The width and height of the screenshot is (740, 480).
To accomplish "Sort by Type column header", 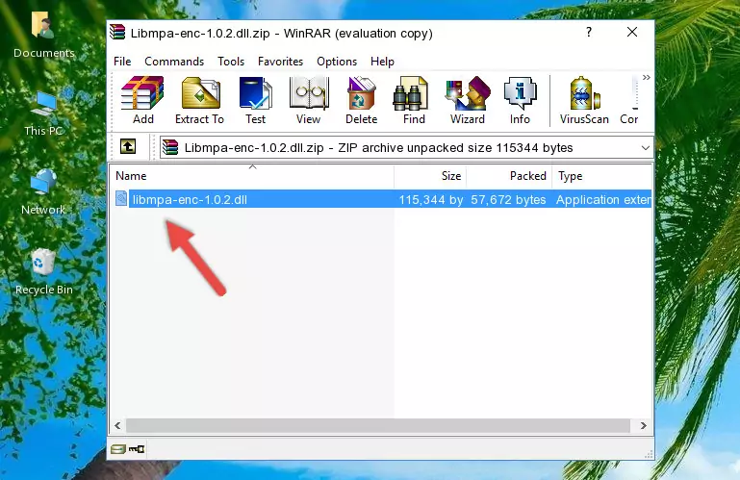I will point(602,176).
